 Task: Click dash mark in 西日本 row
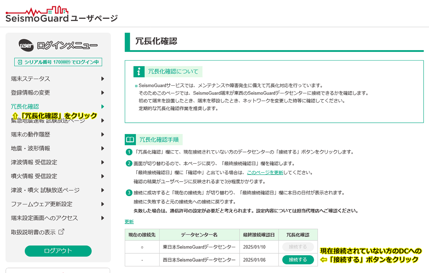click(x=142, y=260)
